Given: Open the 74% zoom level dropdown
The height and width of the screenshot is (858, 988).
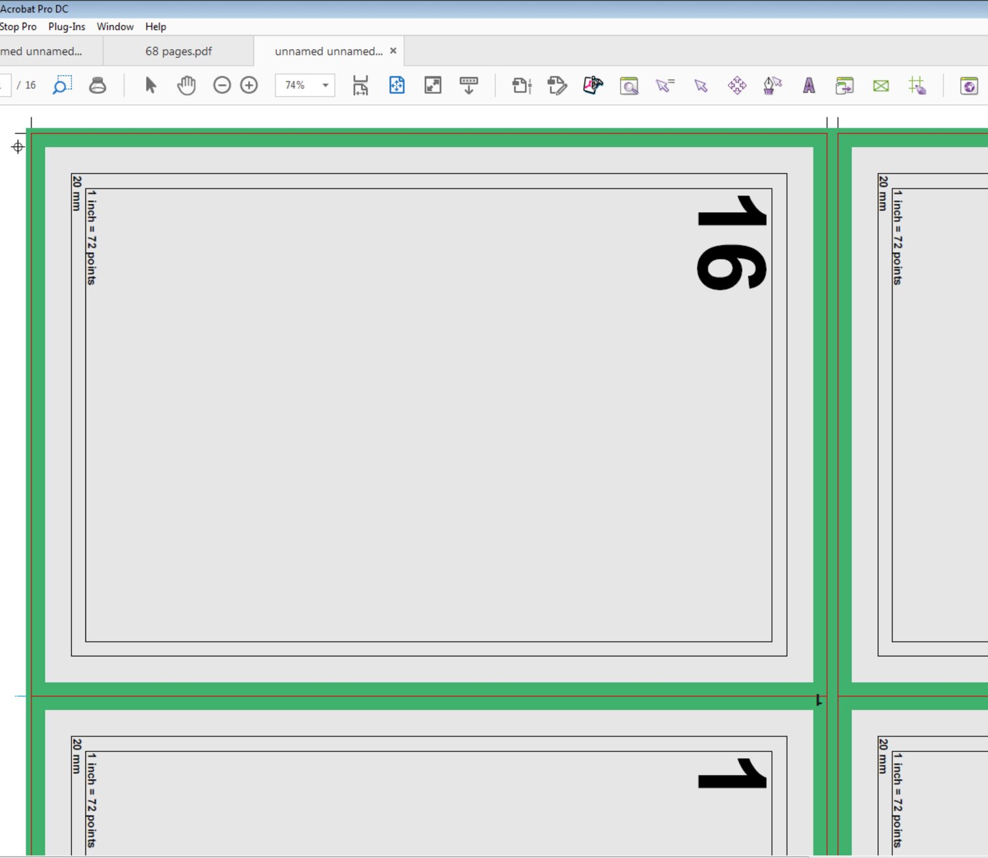Looking at the screenshot, I should coord(325,85).
